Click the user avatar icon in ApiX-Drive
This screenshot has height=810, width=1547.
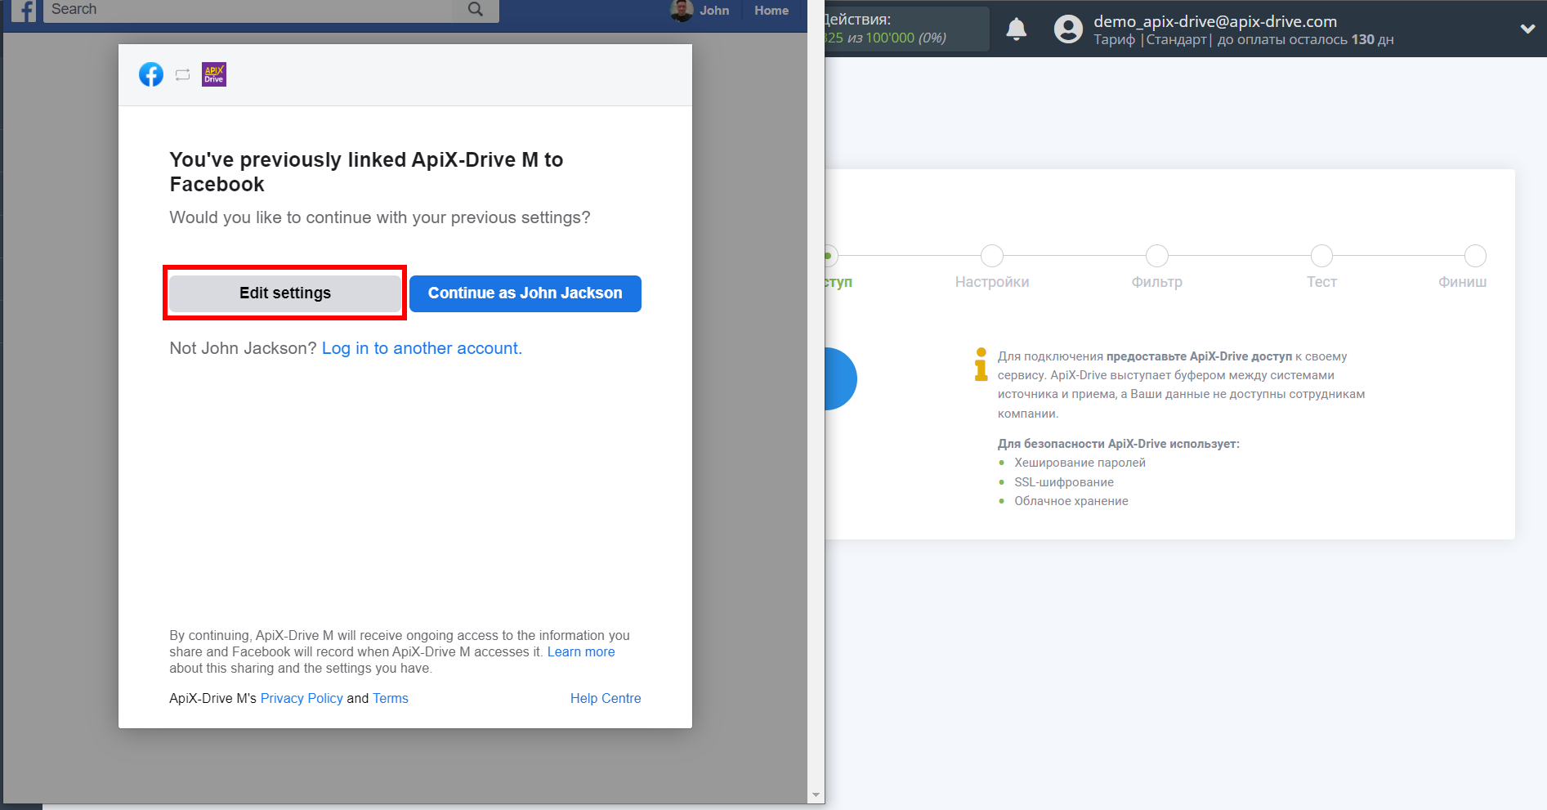(1068, 29)
